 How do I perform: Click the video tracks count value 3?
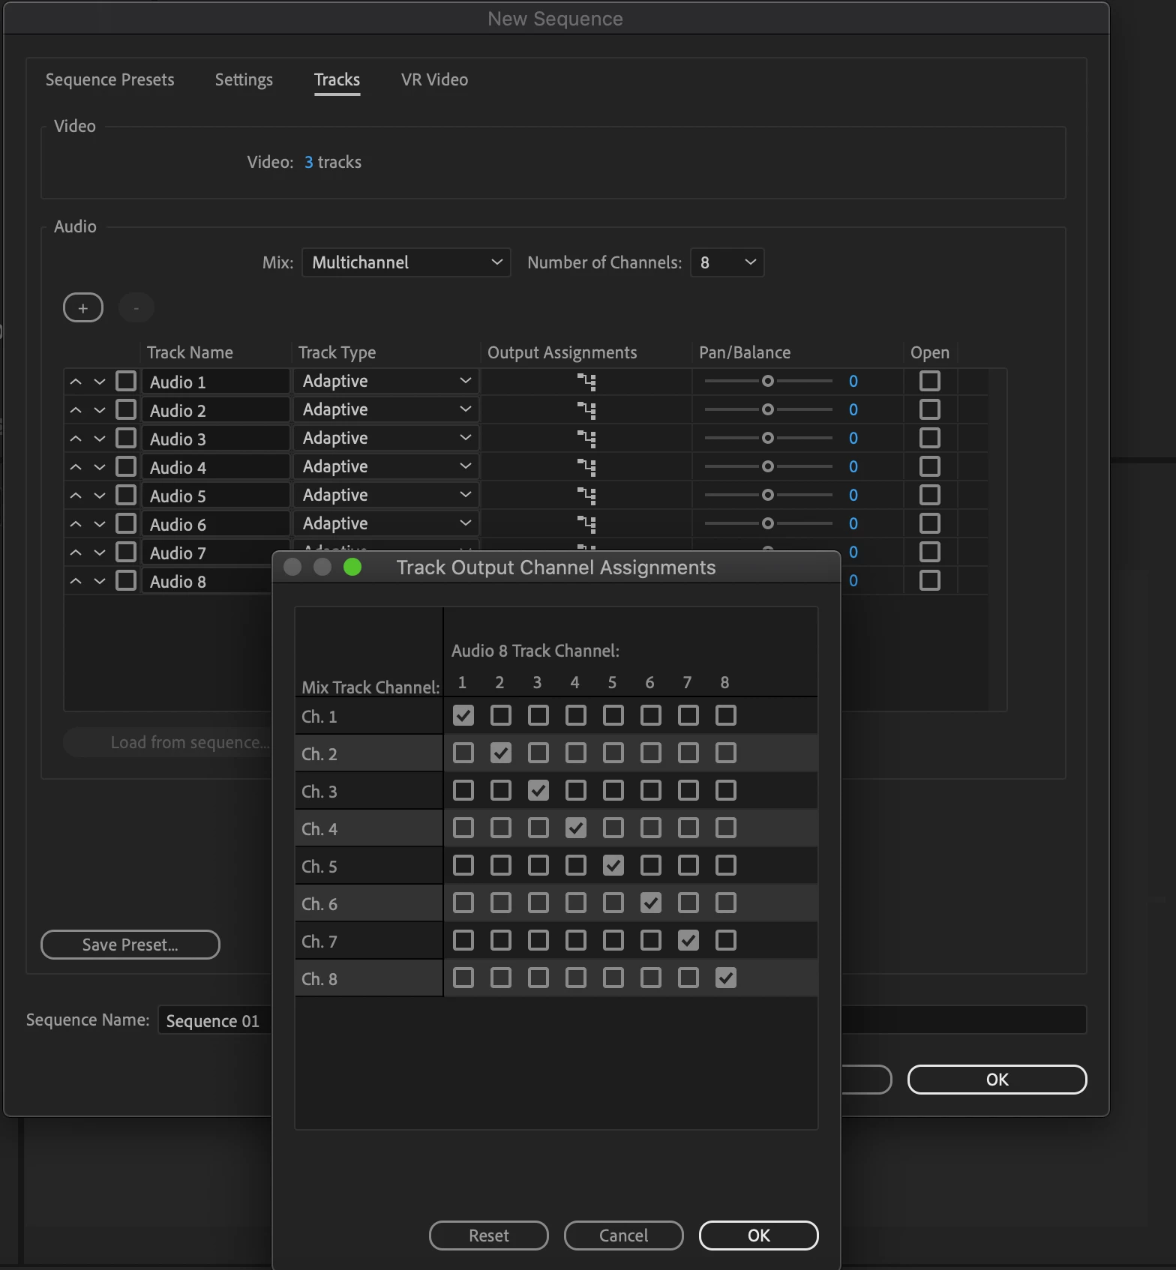click(x=308, y=162)
